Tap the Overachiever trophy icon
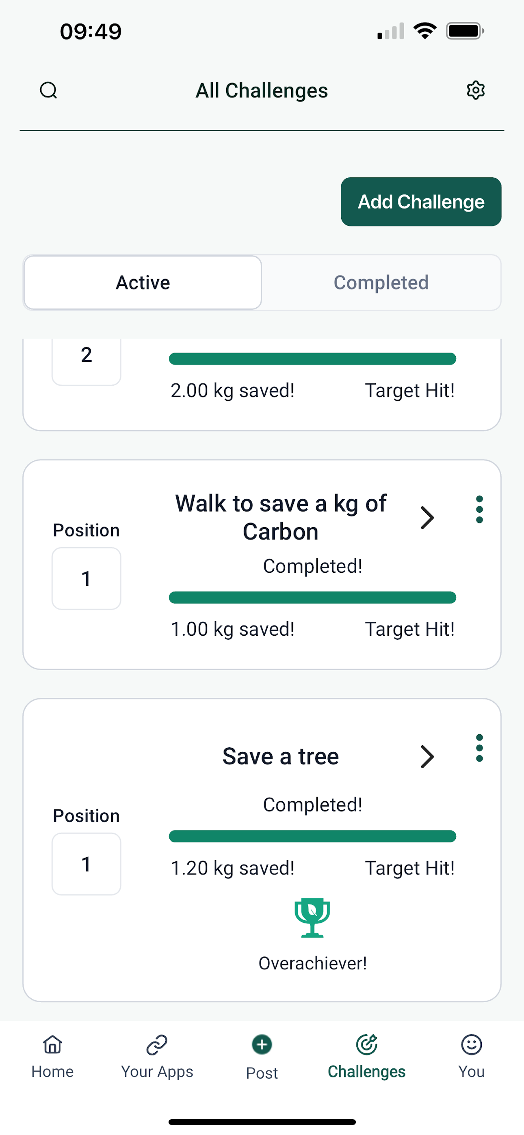 click(312, 917)
